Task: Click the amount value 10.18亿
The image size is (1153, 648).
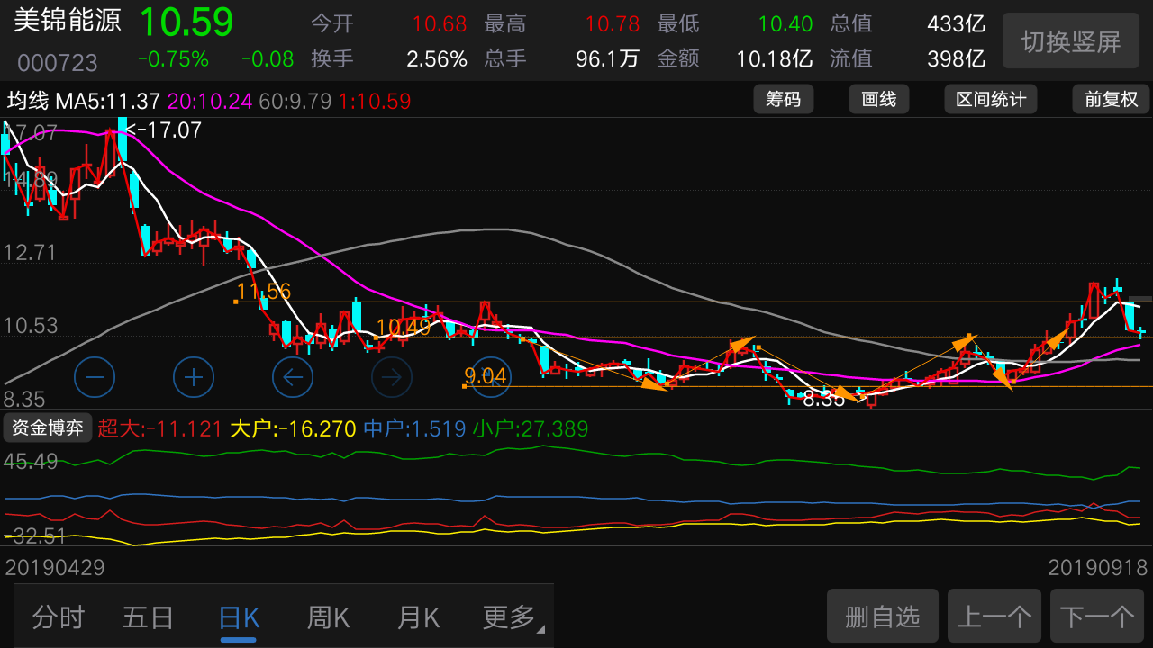Action: click(775, 59)
